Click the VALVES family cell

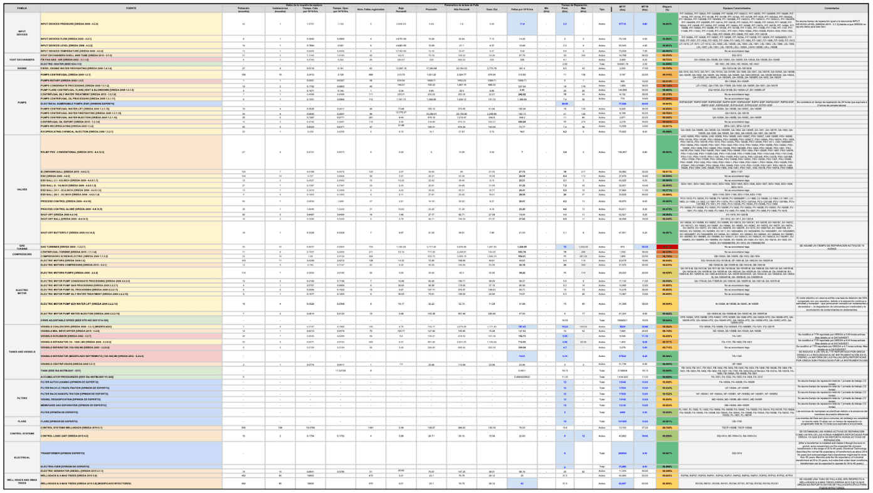[22, 189]
